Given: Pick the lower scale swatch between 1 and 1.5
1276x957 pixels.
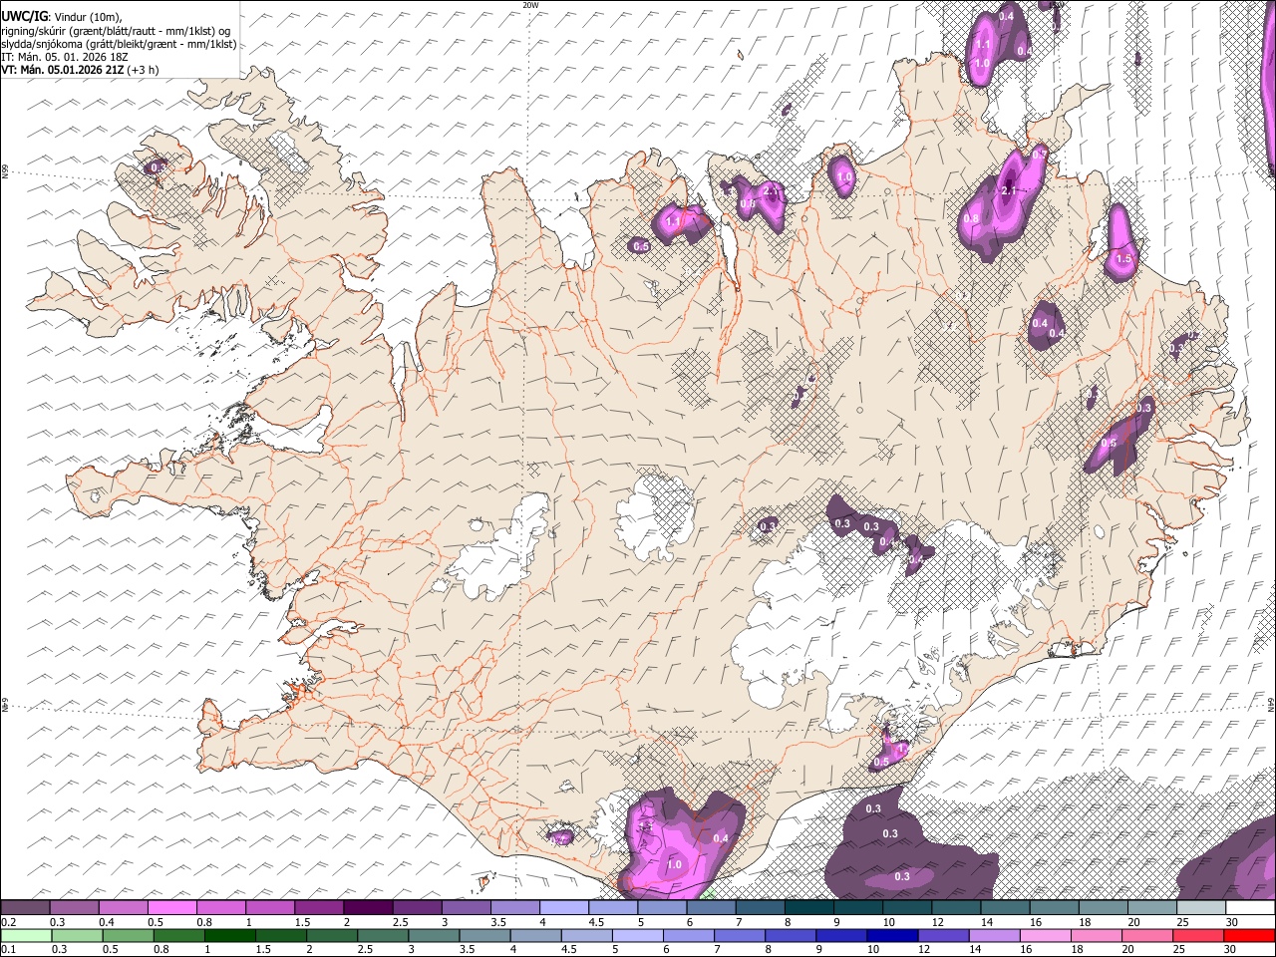Looking at the screenshot, I should click(x=229, y=936).
